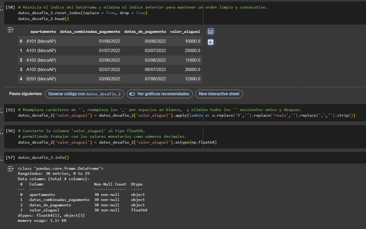This screenshot has width=366, height=229.
Task: Click the float64 dtype in info output
Action: (139, 210)
